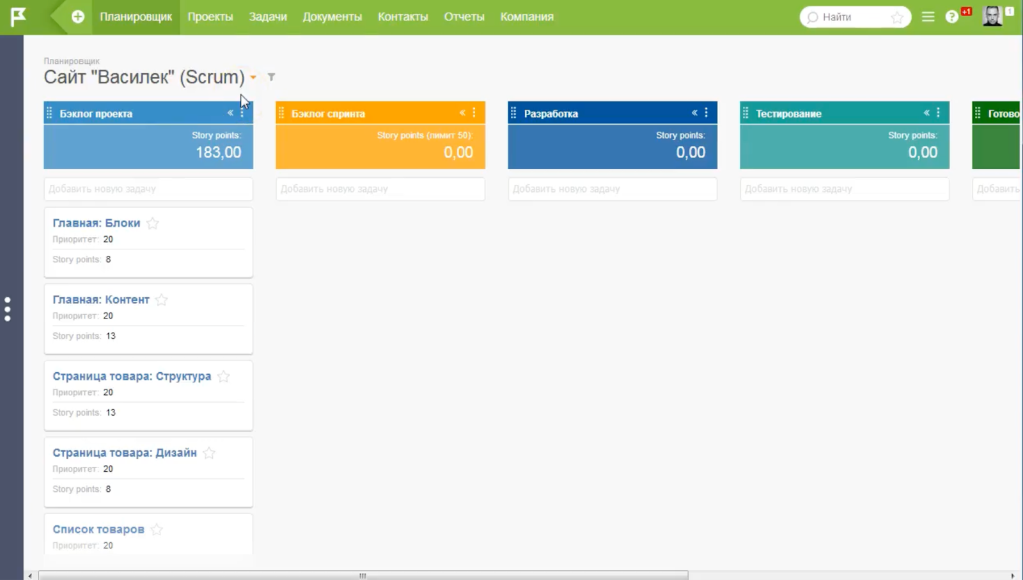The height and width of the screenshot is (580, 1023).
Task: Click the 'Разработка' column title
Action: coord(551,114)
